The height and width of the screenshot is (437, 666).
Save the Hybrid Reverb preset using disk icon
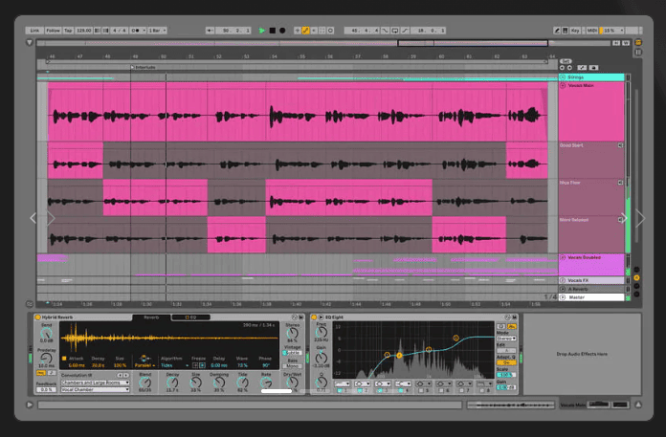pos(300,317)
